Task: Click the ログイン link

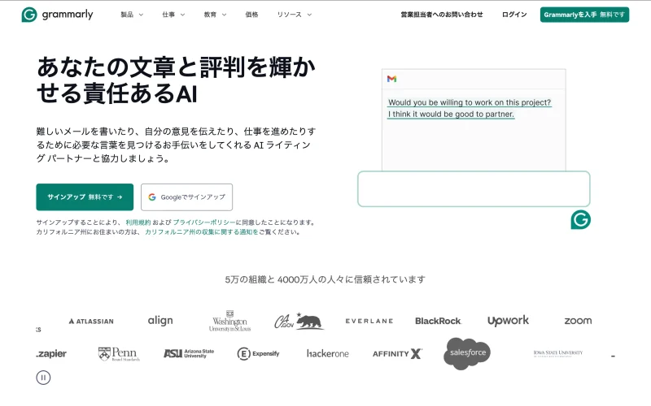Action: pos(514,15)
